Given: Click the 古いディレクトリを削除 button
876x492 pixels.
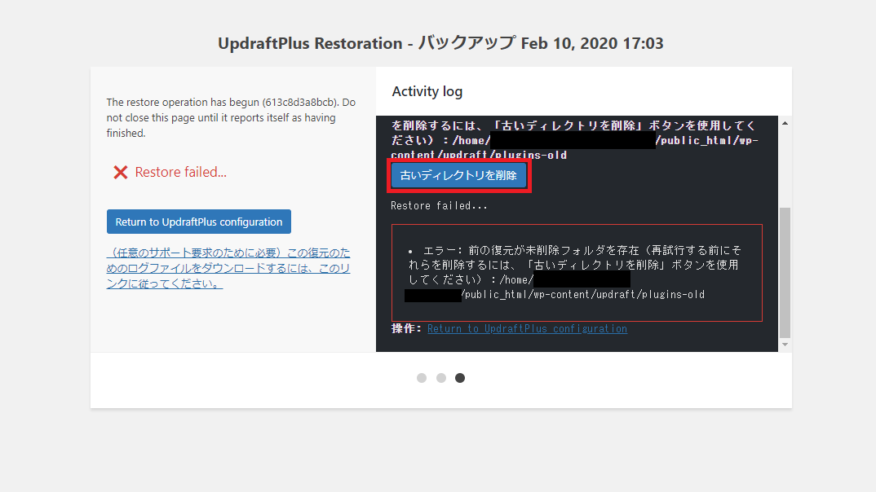Looking at the screenshot, I should tap(458, 175).
